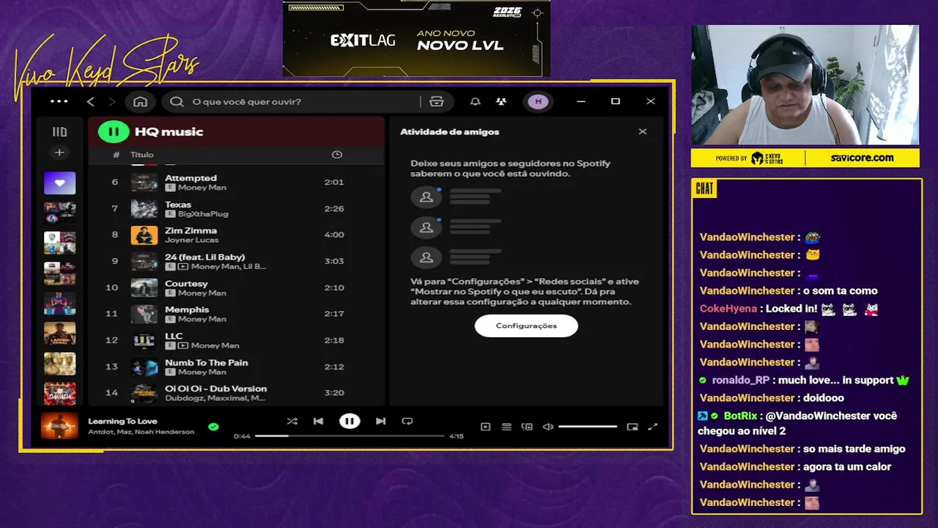The width and height of the screenshot is (938, 528).
Task: Enter full screen player icon
Action: coord(653,427)
